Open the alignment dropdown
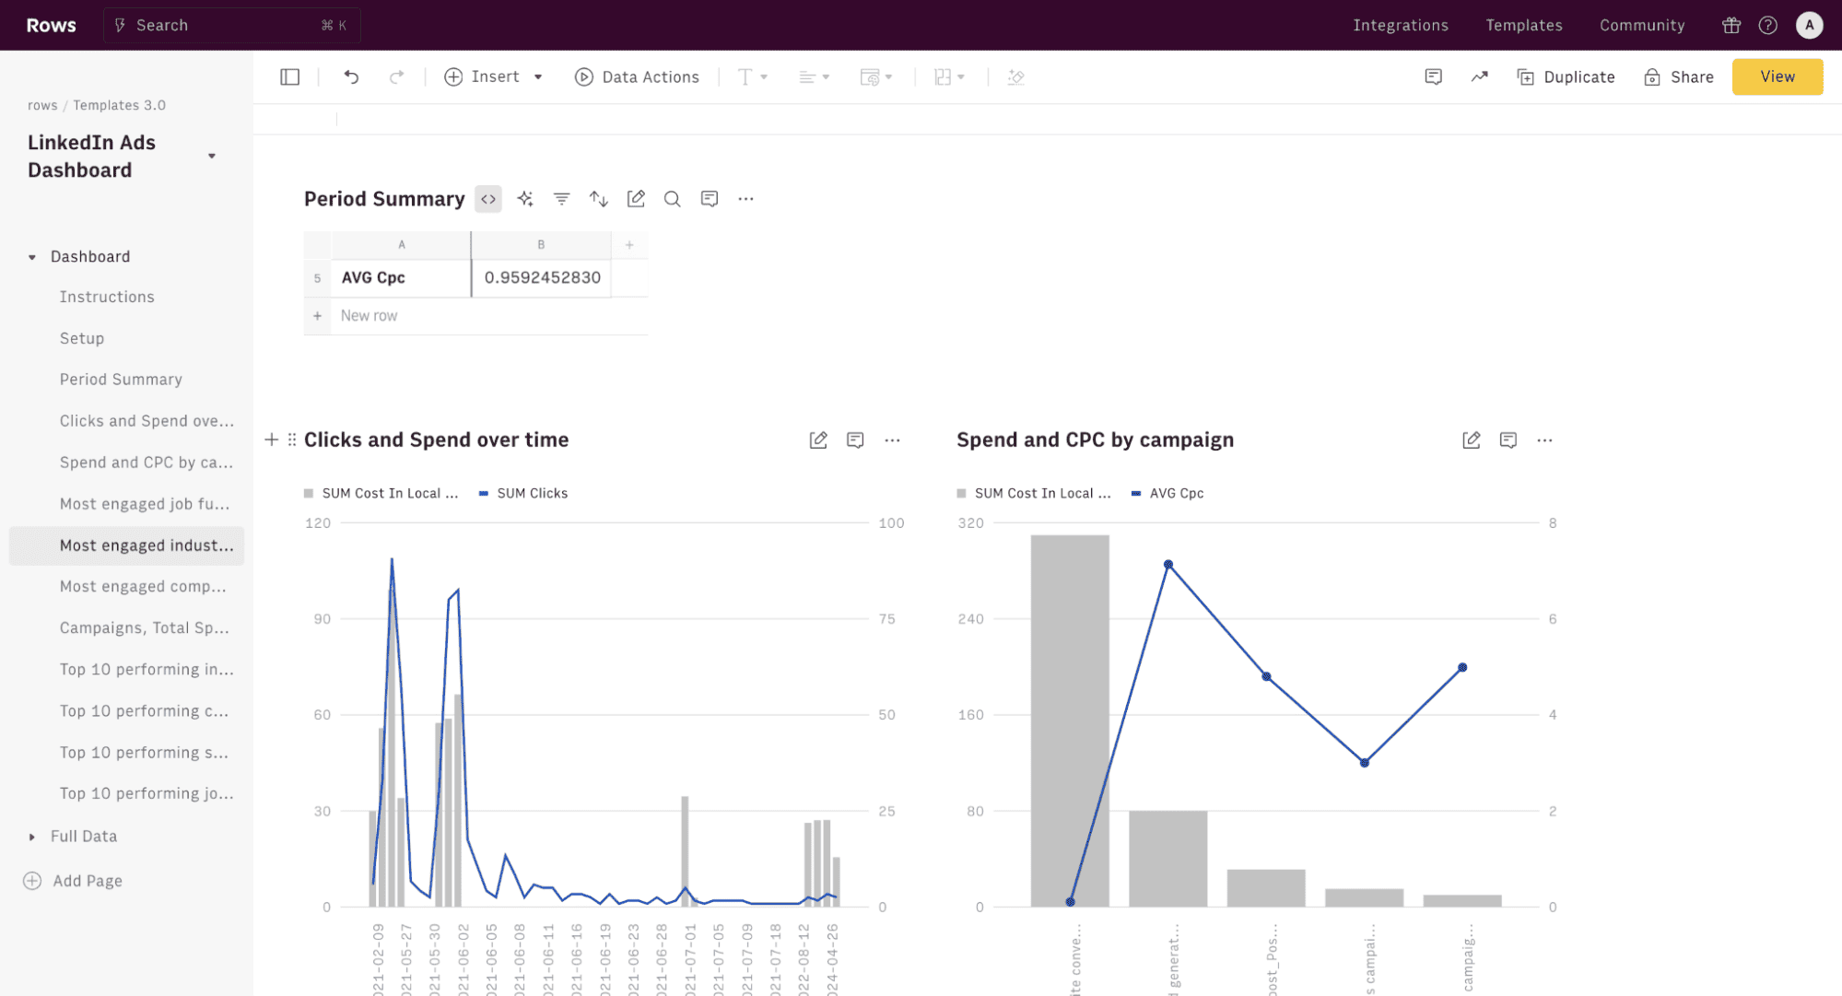 (x=814, y=77)
